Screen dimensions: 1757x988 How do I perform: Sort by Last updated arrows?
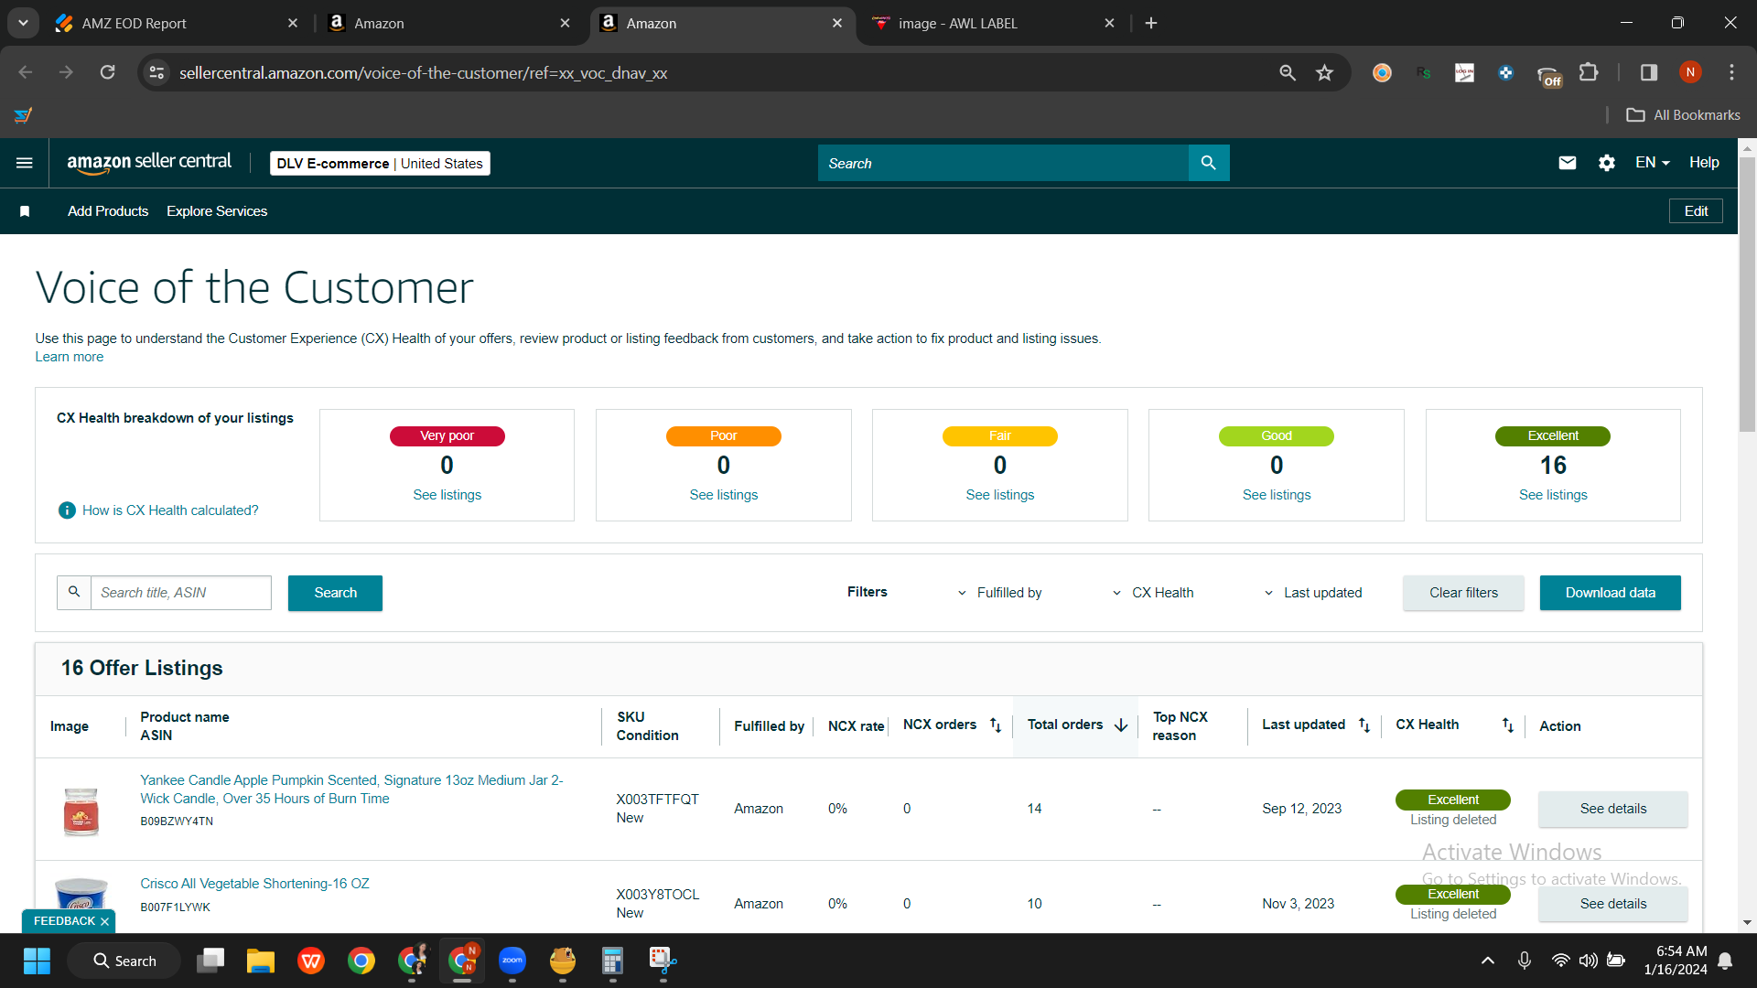1364,725
